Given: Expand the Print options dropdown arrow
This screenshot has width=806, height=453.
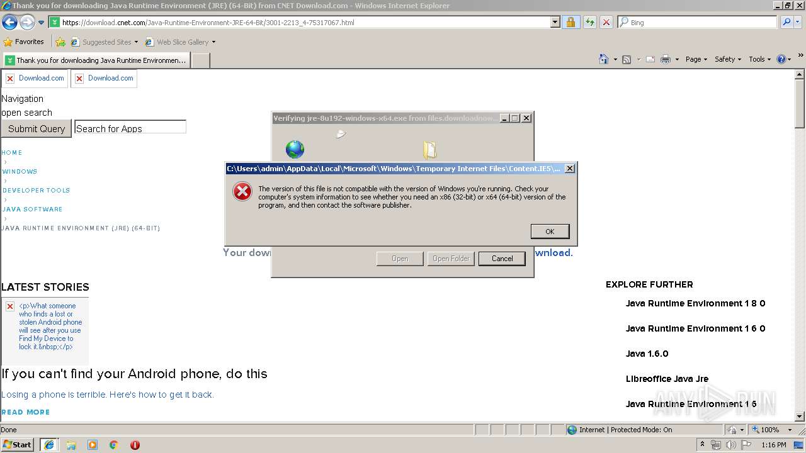Looking at the screenshot, I should click(x=677, y=59).
